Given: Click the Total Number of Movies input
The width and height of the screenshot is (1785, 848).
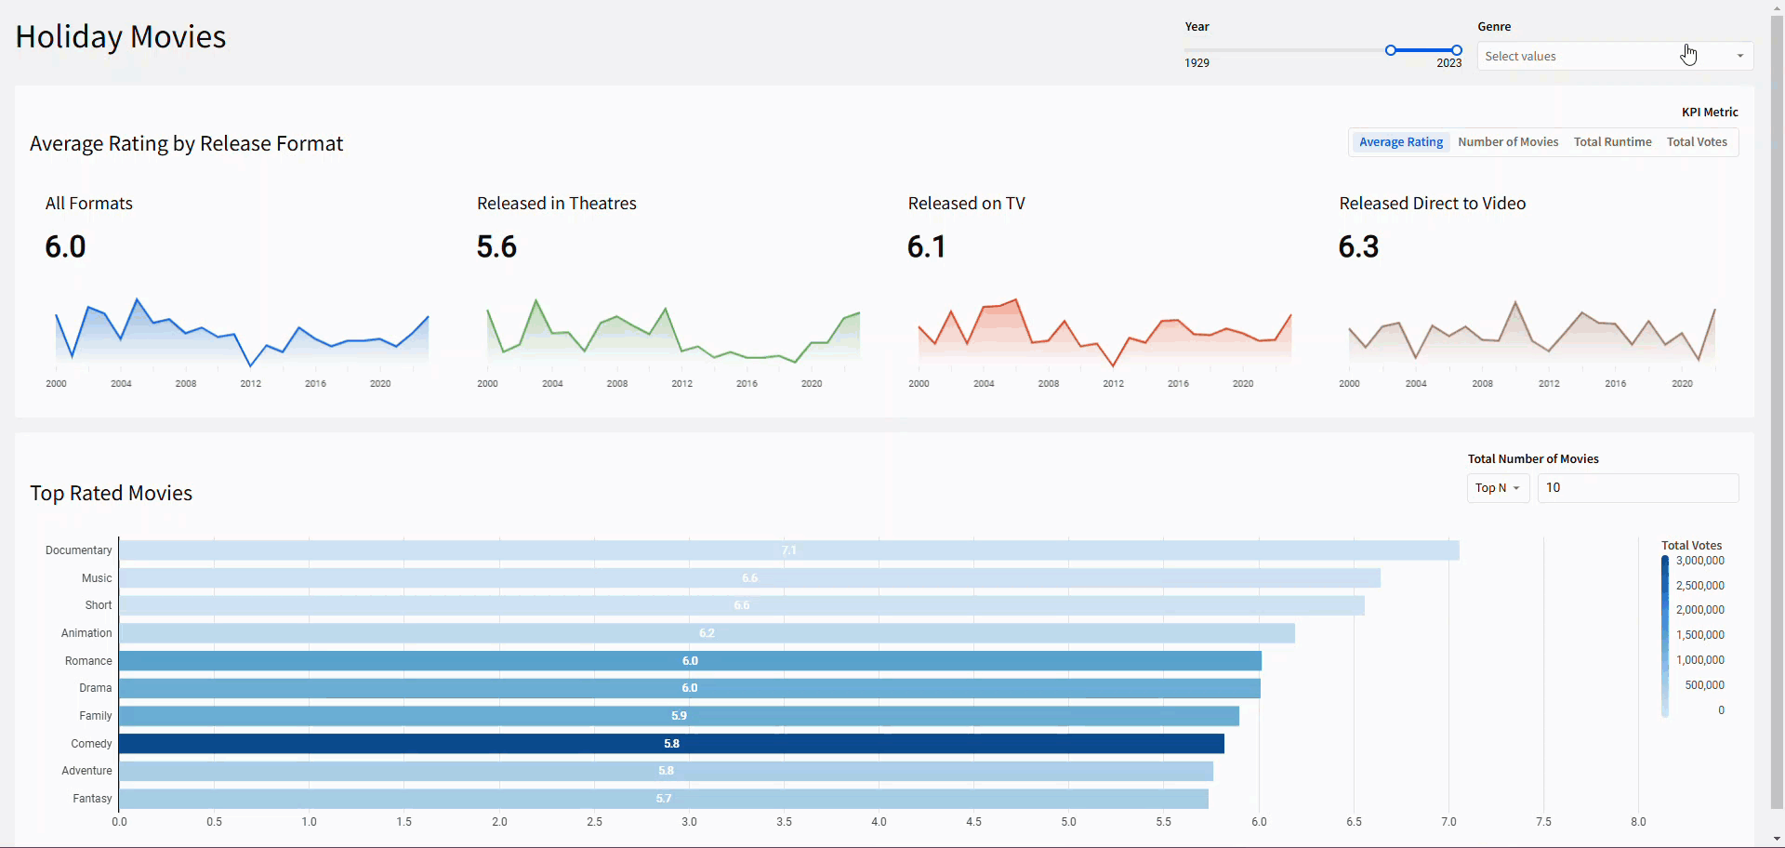Looking at the screenshot, I should tap(1636, 488).
